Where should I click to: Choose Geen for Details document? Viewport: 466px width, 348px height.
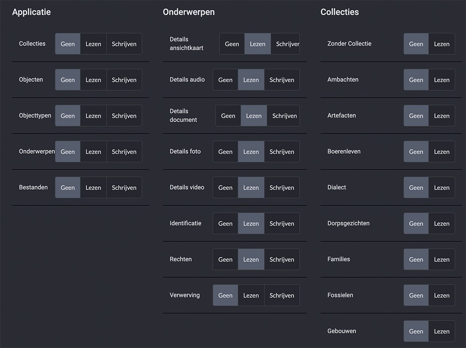pos(228,116)
